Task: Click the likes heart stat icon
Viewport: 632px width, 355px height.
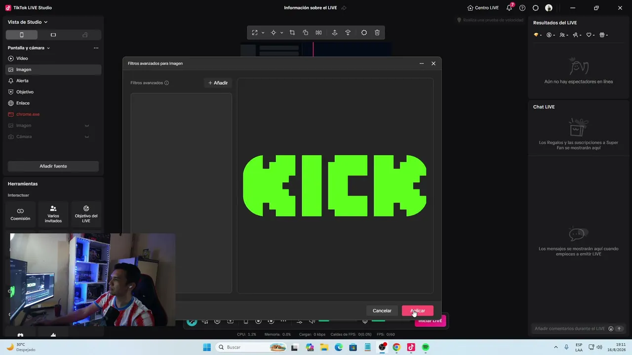Action: tap(589, 35)
